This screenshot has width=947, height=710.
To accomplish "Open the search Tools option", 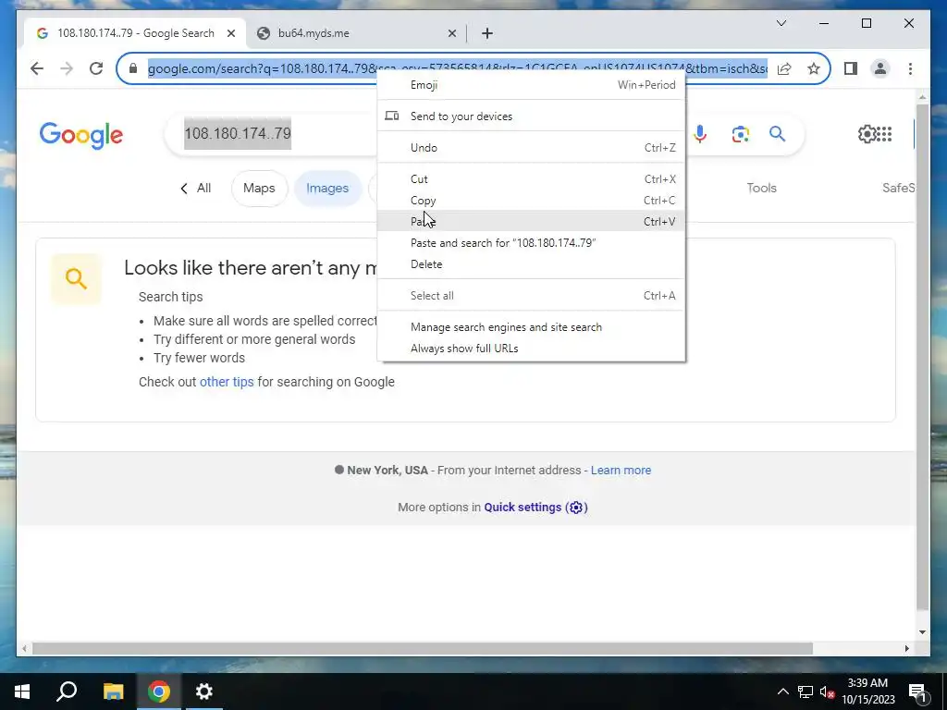I will (761, 189).
